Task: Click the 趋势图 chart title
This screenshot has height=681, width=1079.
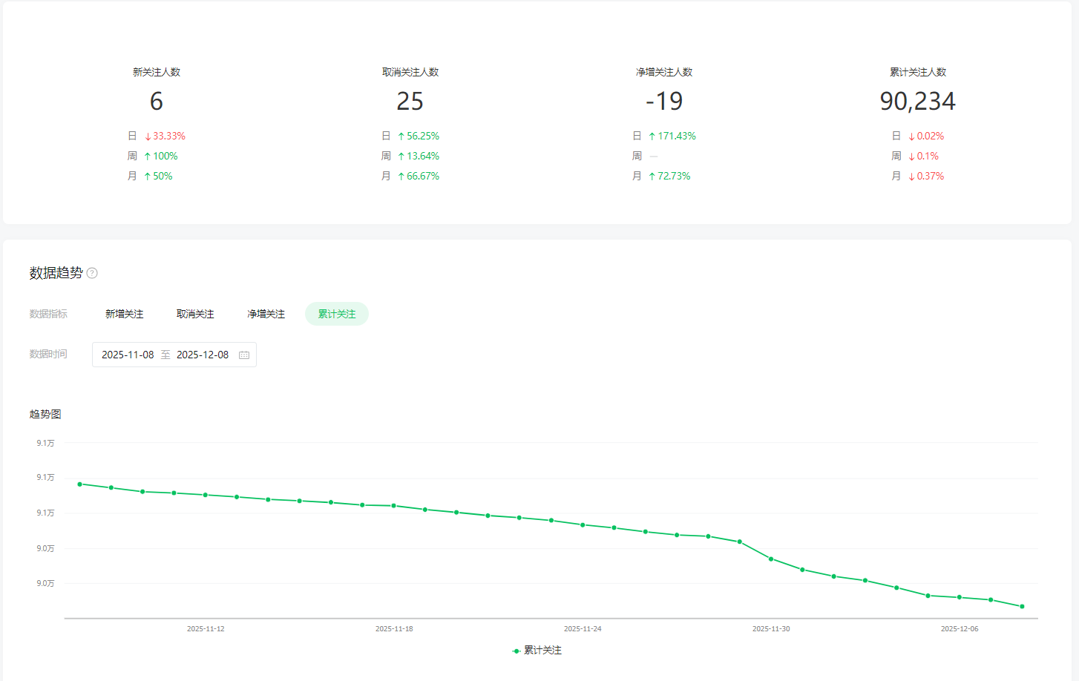Action: tap(45, 414)
